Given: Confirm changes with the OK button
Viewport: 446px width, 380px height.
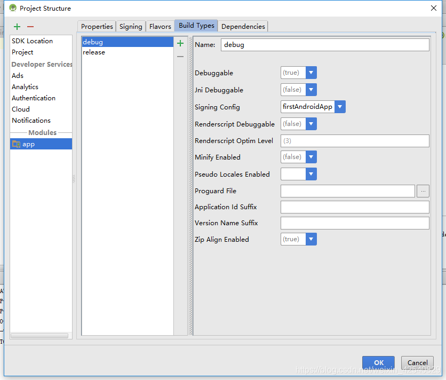Looking at the screenshot, I should [x=378, y=362].
